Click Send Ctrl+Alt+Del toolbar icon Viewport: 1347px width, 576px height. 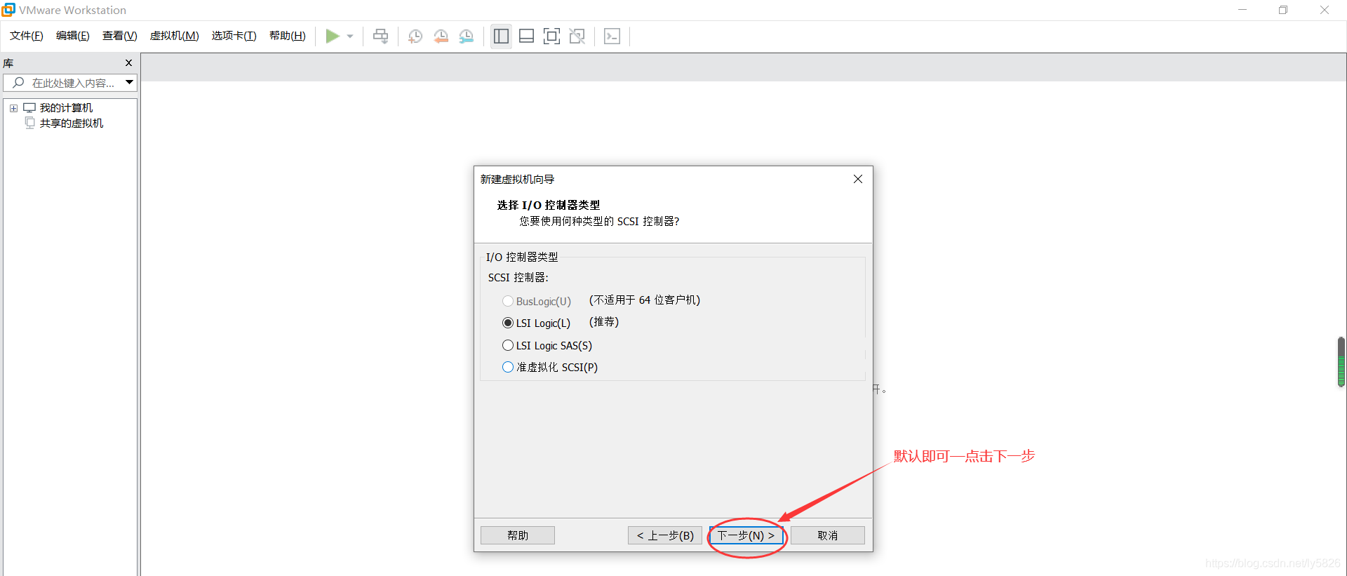click(x=380, y=36)
